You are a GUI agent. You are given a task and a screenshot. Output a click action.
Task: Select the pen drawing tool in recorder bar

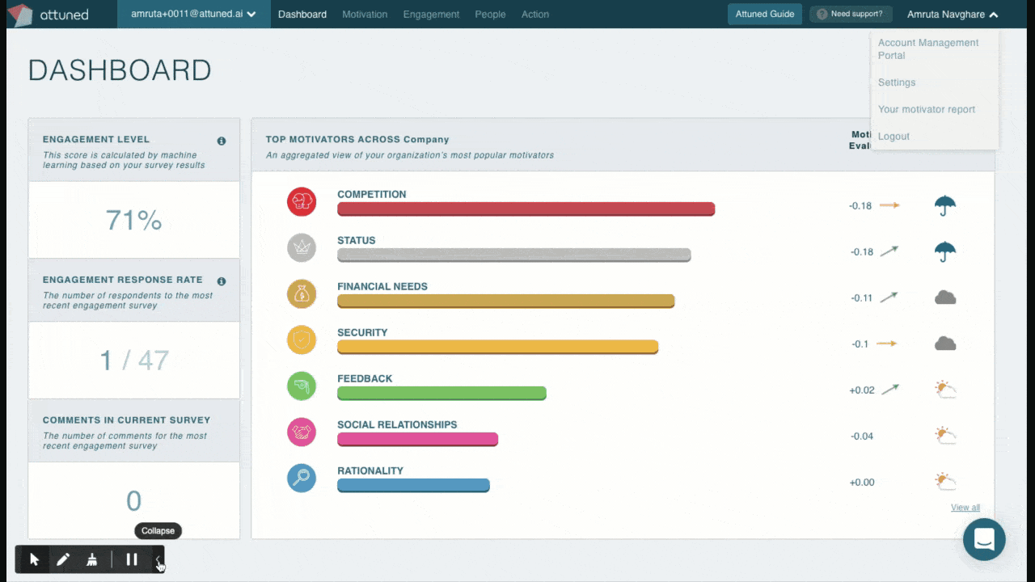[x=63, y=559]
